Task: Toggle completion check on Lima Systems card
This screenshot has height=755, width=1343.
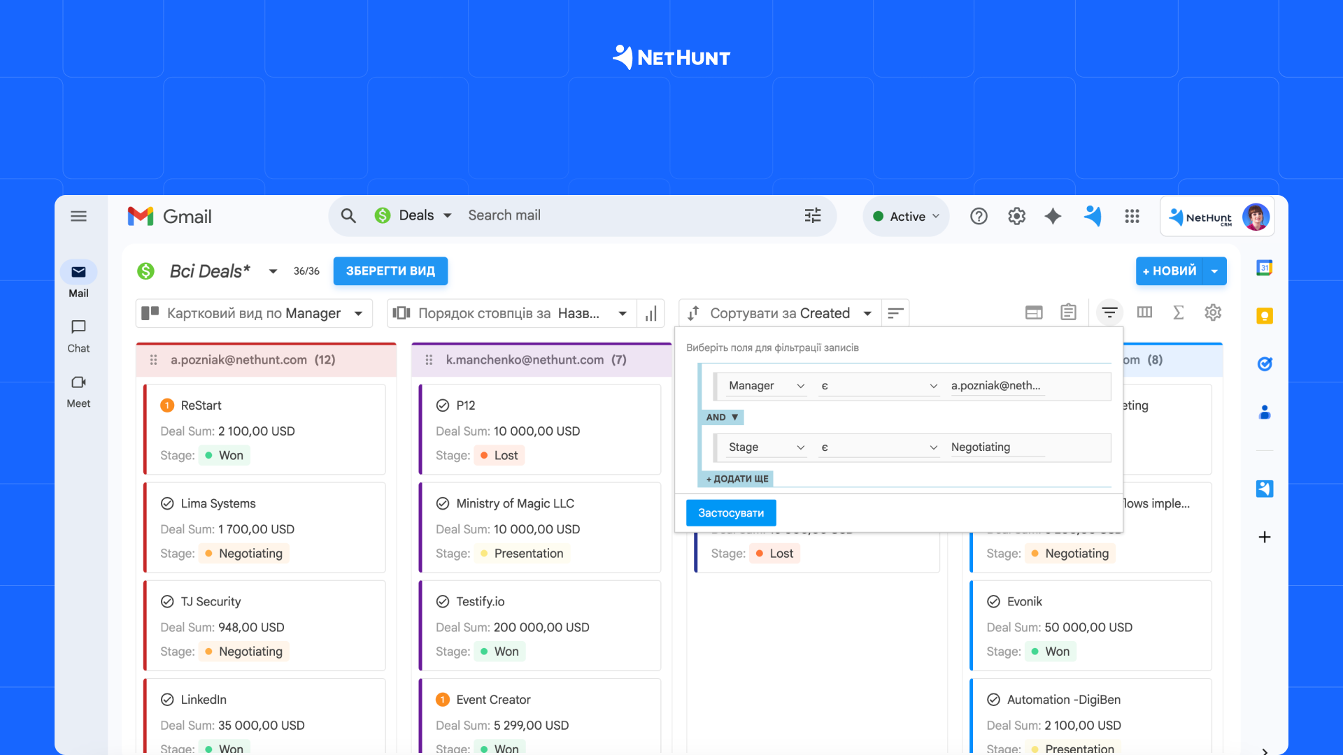Action: [x=167, y=503]
